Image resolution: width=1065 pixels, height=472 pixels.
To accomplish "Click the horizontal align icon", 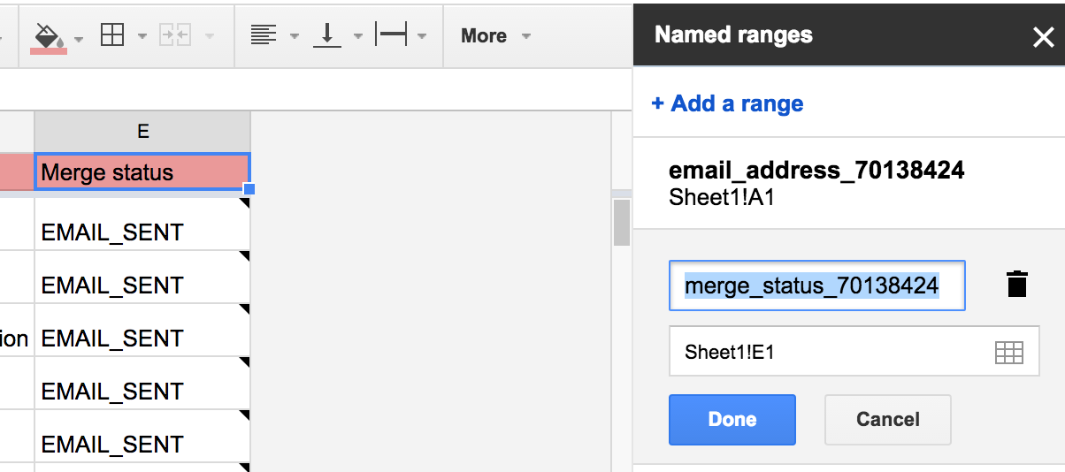I will pyautogui.click(x=264, y=35).
